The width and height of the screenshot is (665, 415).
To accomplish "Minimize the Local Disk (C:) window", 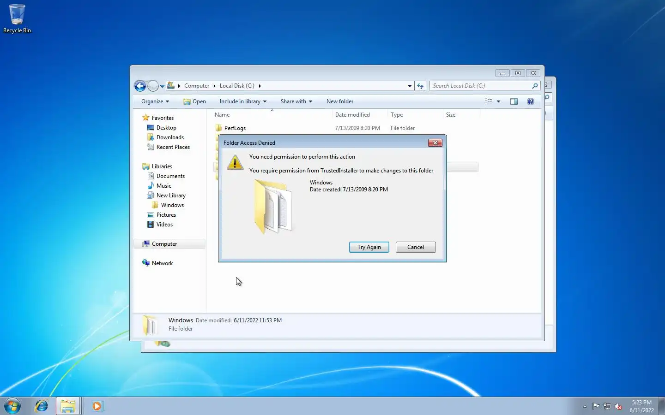I will 502,73.
